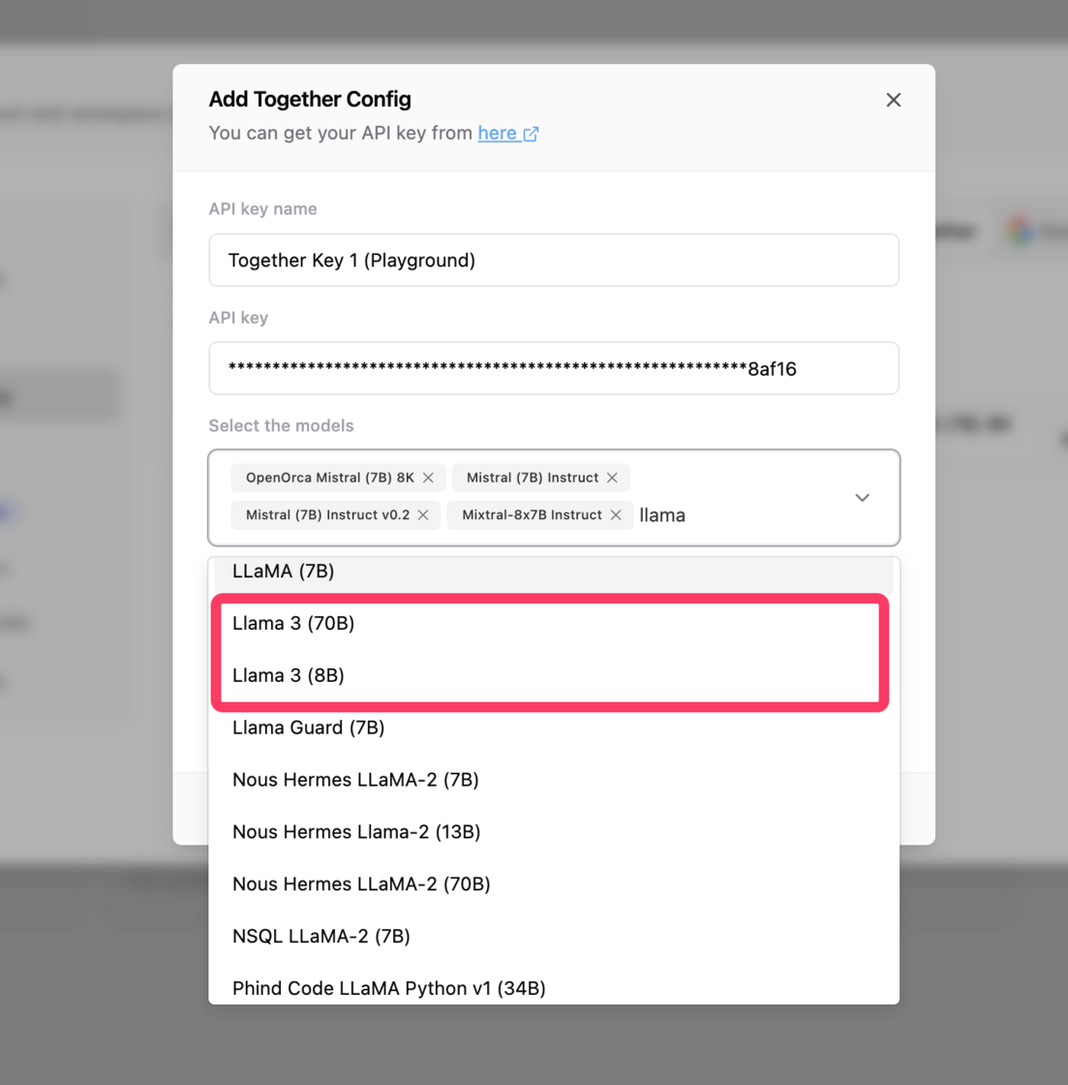Viewport: 1068px width, 1085px height.
Task: Click the 'API key name' label
Action: coord(262,209)
